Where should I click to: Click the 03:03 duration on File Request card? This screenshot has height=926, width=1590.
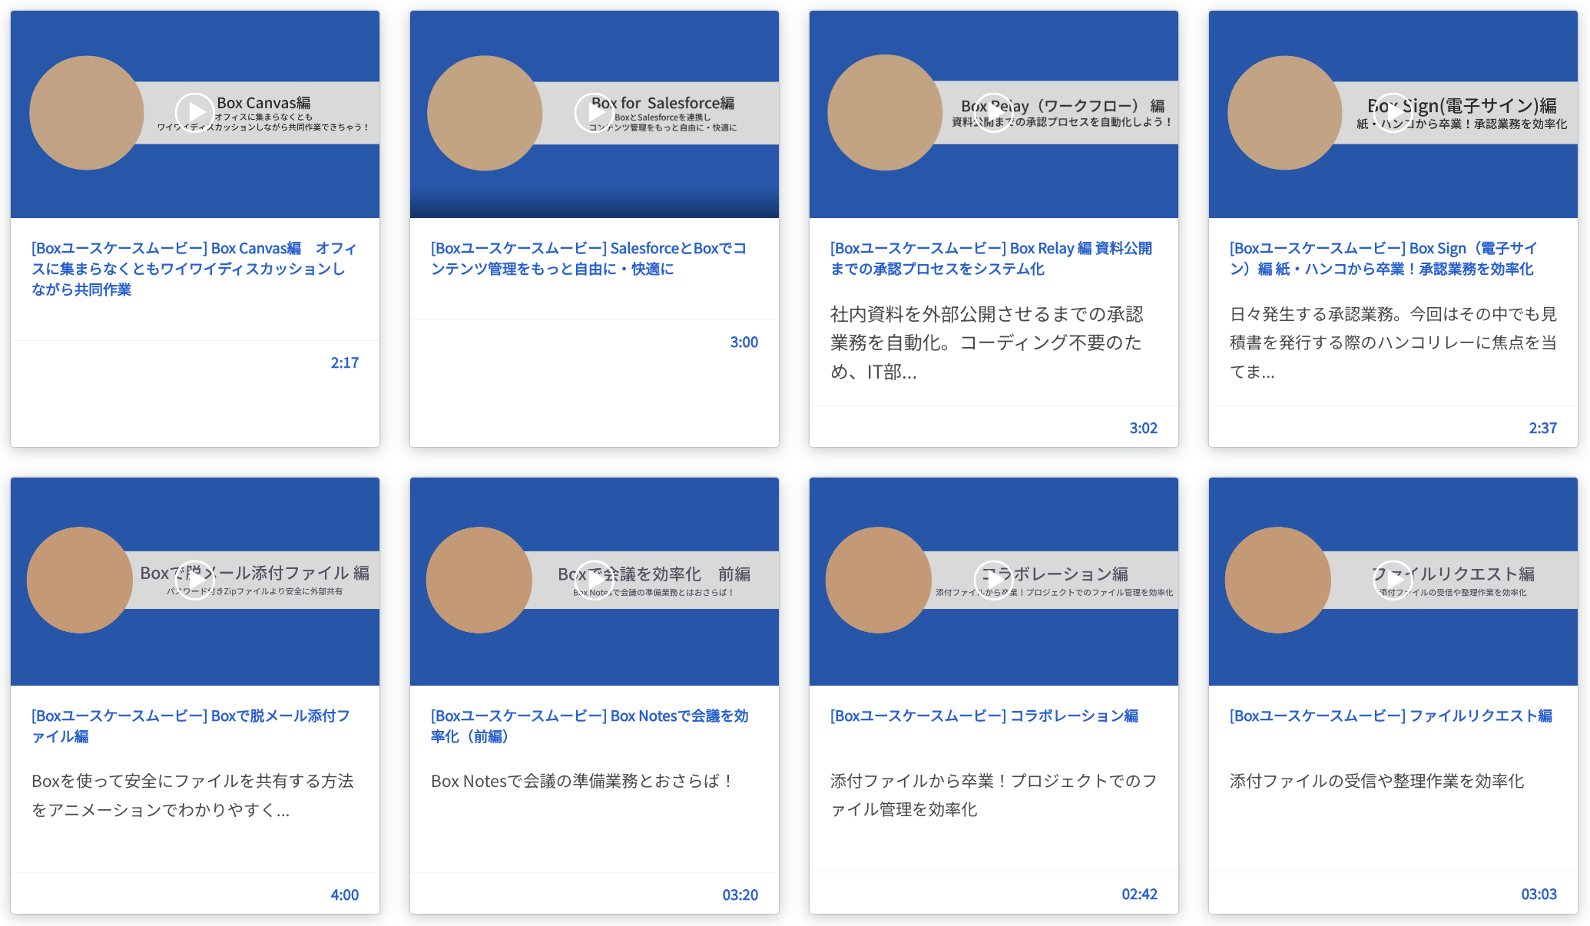1539,894
